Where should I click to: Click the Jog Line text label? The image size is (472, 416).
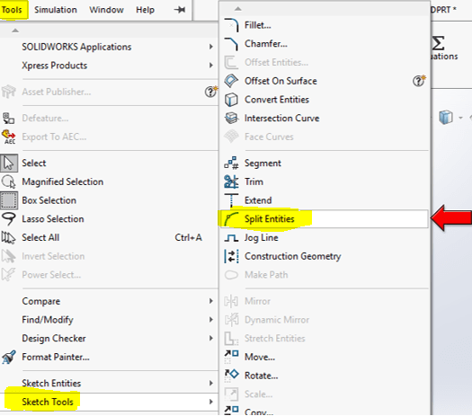click(262, 238)
